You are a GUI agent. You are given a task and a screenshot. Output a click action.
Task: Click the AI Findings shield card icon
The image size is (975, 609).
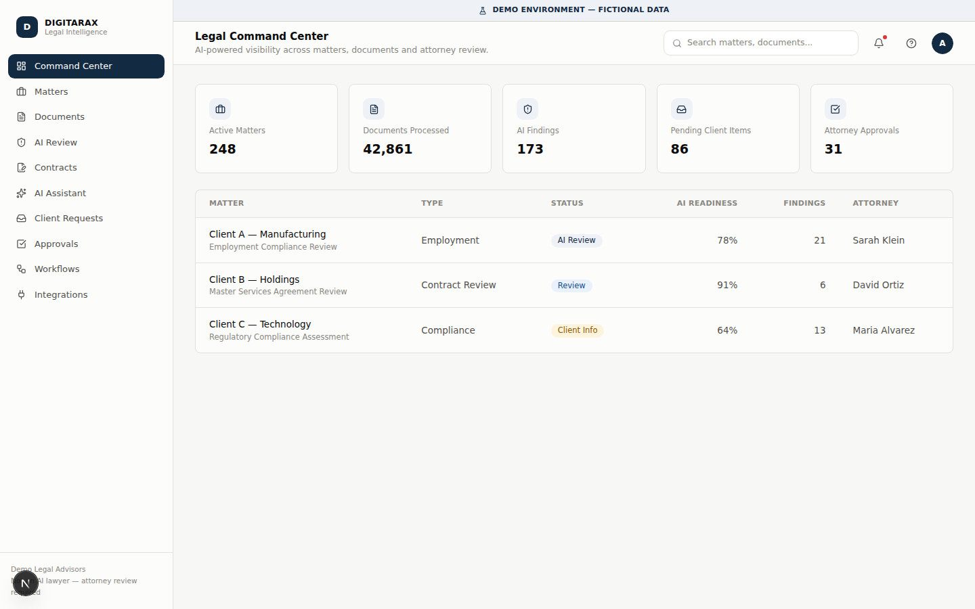(x=527, y=109)
